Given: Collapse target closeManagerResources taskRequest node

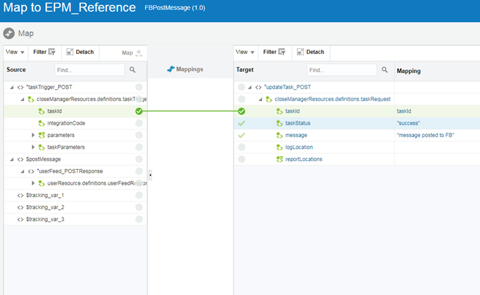Looking at the screenshot, I should 260,99.
